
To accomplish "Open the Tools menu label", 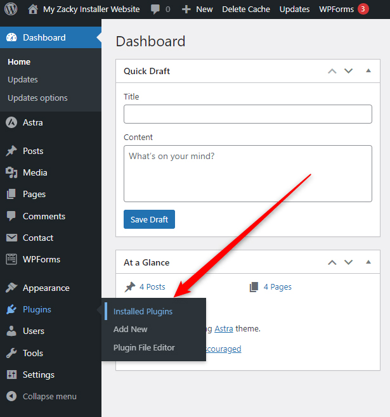I will (33, 353).
